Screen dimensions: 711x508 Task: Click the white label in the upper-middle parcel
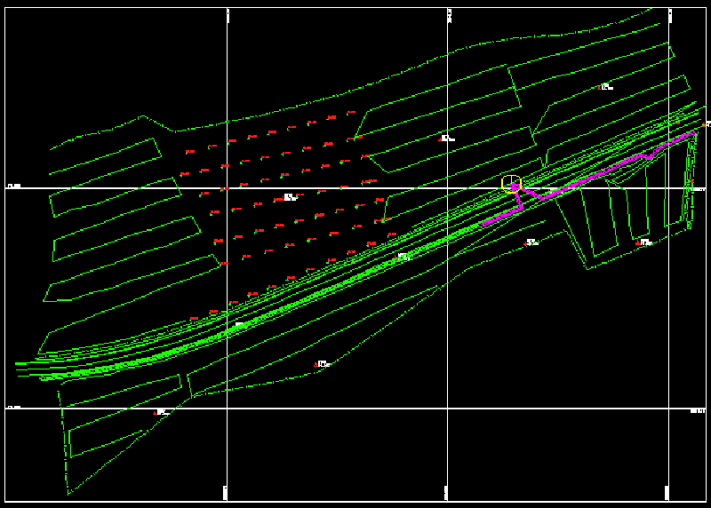[x=446, y=139]
